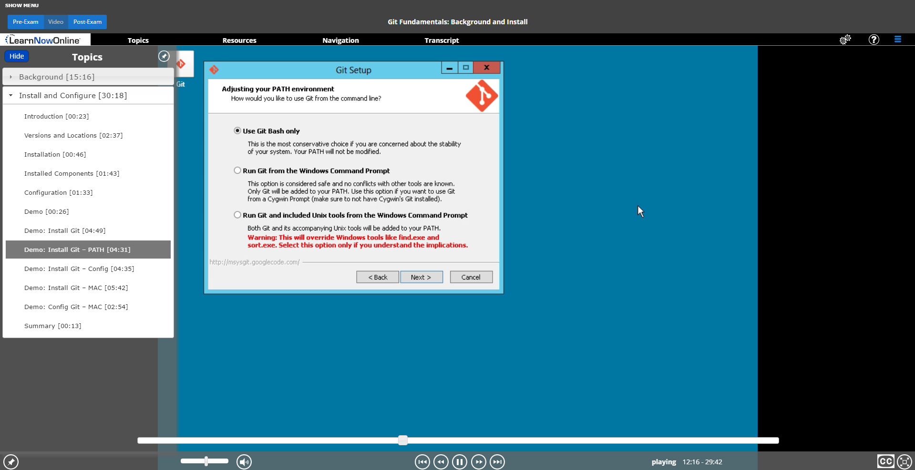Enter fullscreen with the expand icon
This screenshot has width=915, height=470.
pyautogui.click(x=904, y=461)
